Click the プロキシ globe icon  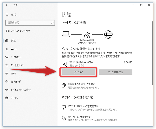pyautogui.click(x=7, y=98)
